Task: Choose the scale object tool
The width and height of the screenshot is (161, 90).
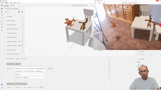Action: [x=2, y=21]
